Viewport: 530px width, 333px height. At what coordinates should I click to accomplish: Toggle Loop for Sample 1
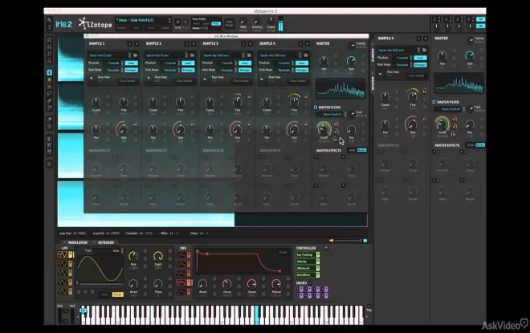[x=131, y=63]
